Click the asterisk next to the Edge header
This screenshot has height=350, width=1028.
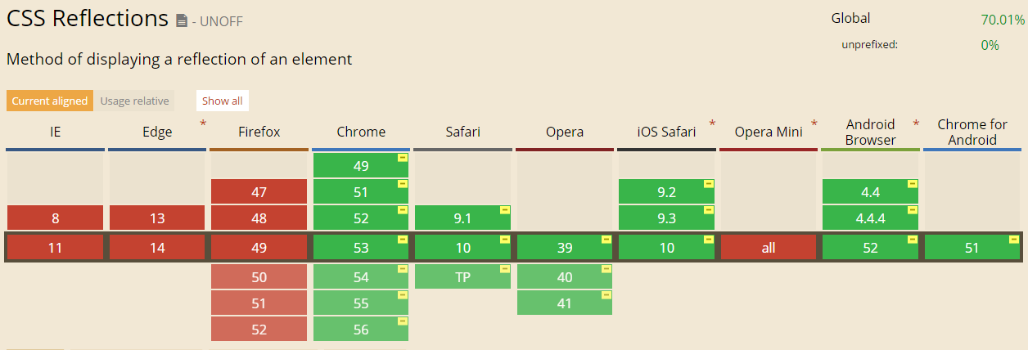coord(203,123)
